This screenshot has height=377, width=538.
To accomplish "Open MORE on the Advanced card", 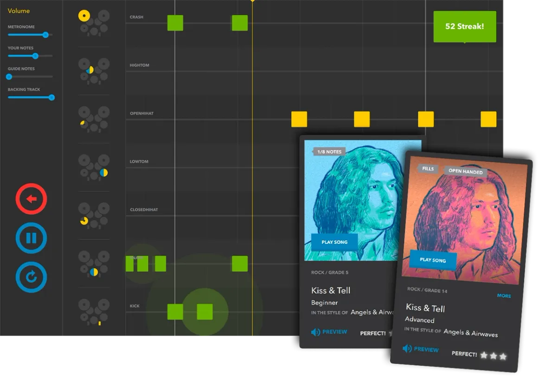I will pos(504,296).
